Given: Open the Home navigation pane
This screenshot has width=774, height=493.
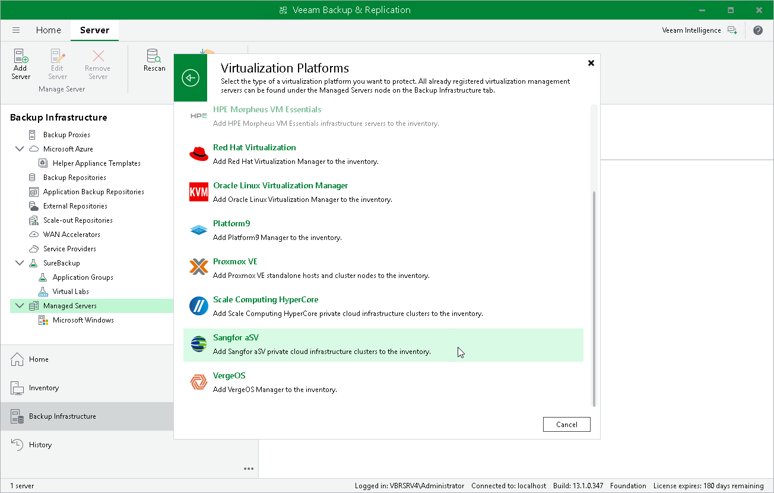Looking at the screenshot, I should tap(87, 359).
